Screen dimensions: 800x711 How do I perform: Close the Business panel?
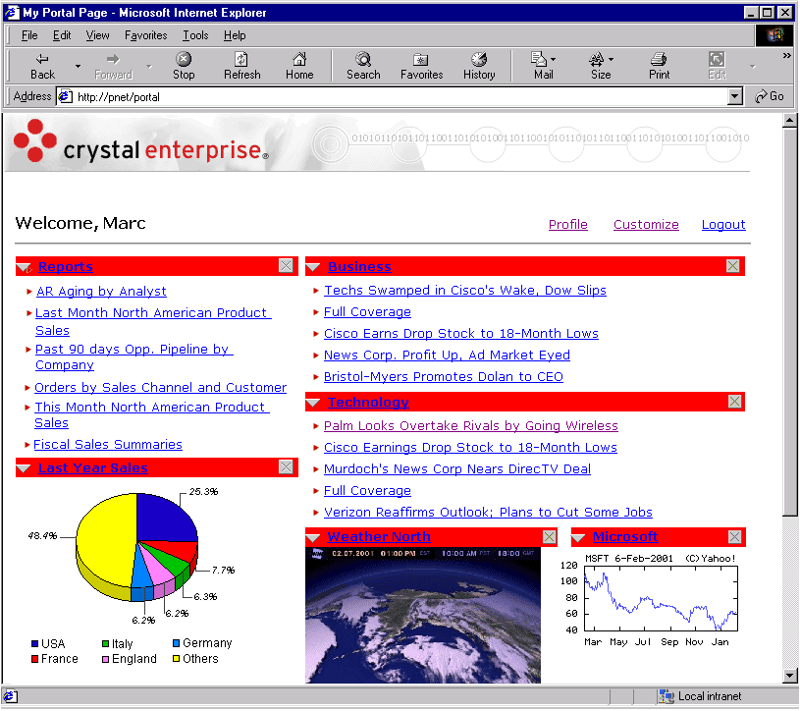point(732,265)
